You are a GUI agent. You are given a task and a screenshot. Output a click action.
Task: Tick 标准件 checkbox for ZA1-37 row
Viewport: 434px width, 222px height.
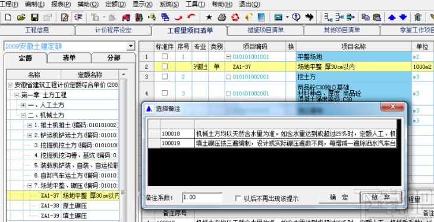(x=165, y=66)
